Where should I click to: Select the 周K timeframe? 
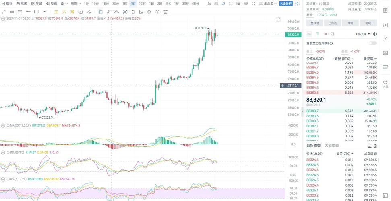coord(168,4)
